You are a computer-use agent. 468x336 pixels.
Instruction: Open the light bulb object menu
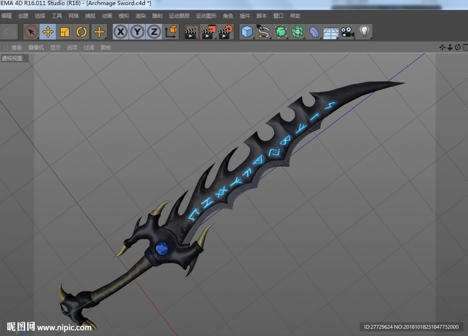(364, 32)
